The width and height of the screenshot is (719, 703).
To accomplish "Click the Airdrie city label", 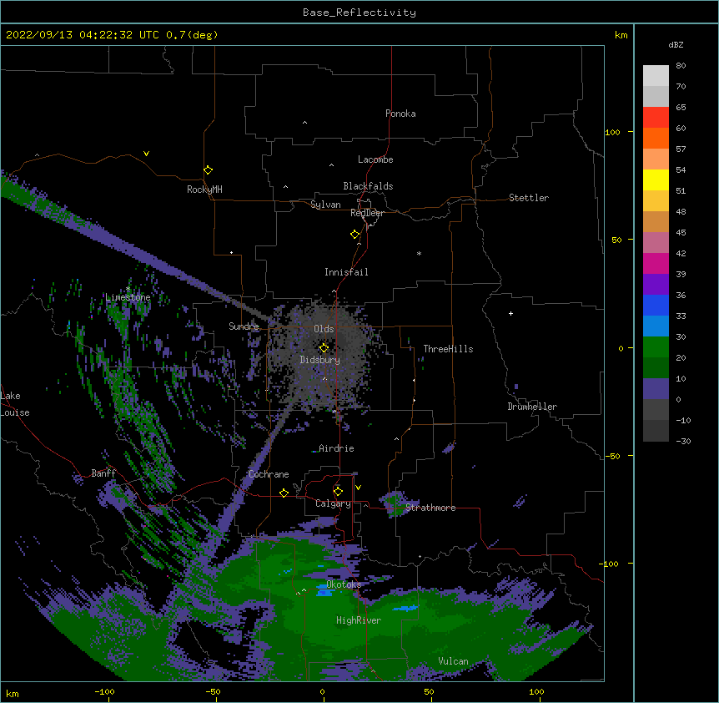I will pos(336,448).
